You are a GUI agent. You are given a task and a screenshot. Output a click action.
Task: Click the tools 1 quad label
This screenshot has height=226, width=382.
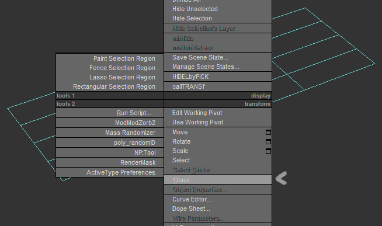coord(66,96)
